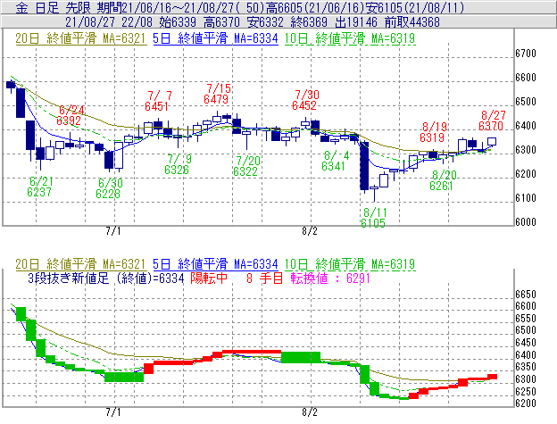This screenshot has height=424, width=557.
Task: Click the 7/7 6451 high label
Action: [x=158, y=101]
